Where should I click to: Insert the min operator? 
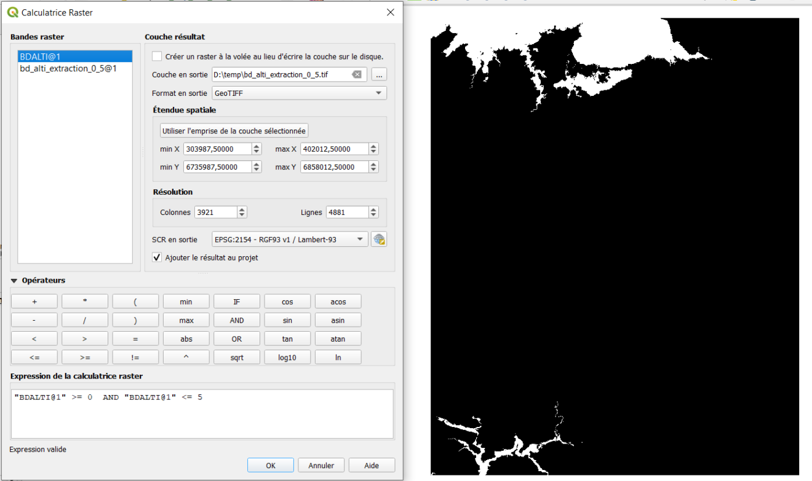click(x=186, y=301)
